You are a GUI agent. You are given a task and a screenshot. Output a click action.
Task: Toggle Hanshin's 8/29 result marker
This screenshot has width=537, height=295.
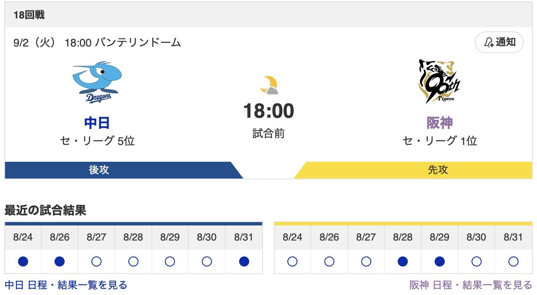tap(439, 261)
